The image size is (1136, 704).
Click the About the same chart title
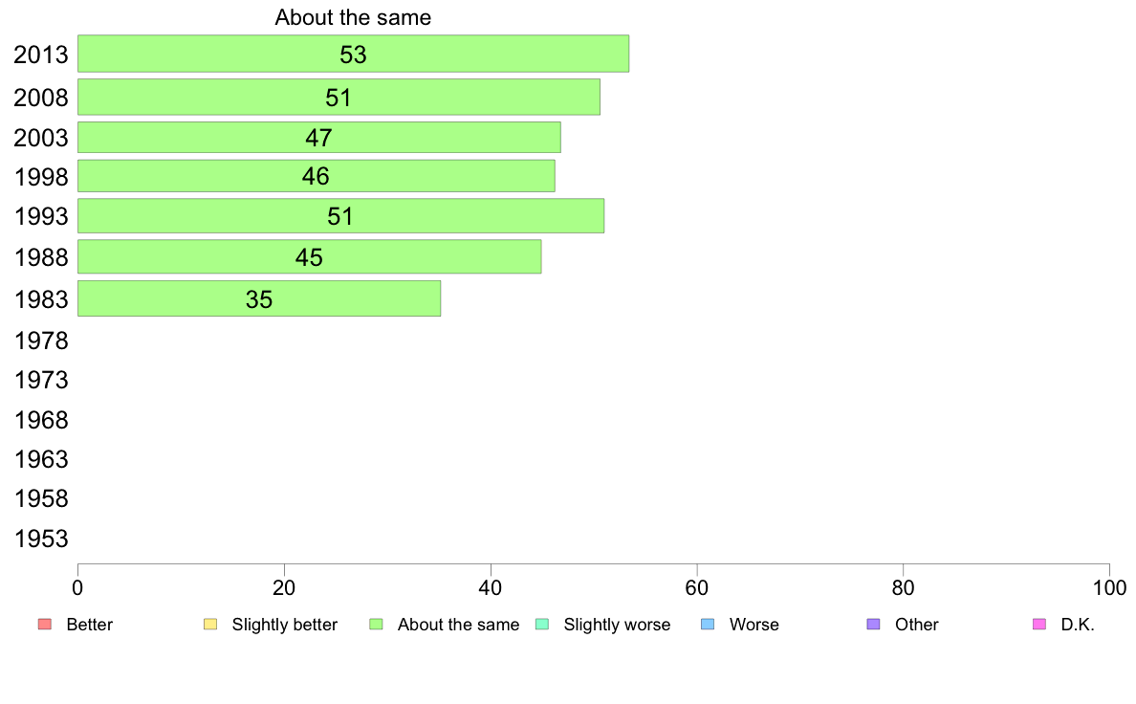pyautogui.click(x=353, y=17)
